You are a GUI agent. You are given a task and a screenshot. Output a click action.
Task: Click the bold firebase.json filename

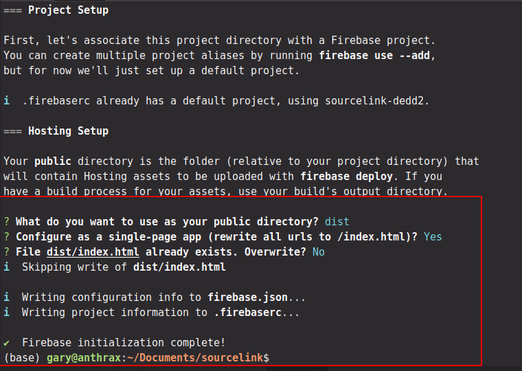pyautogui.click(x=248, y=297)
